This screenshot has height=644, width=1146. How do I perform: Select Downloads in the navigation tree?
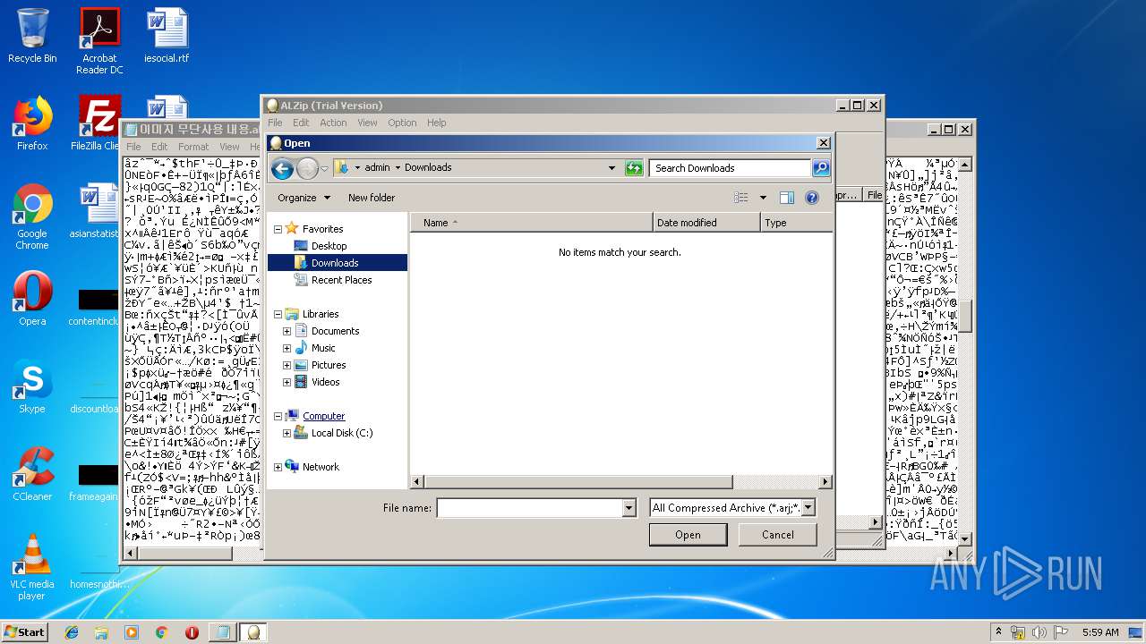click(335, 263)
